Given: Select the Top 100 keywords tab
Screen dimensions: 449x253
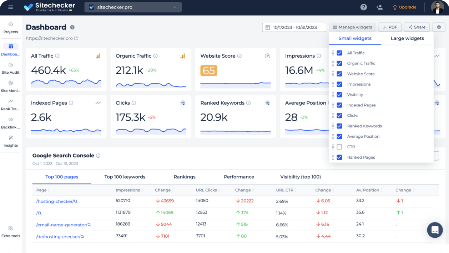Looking at the screenshot, I should [x=125, y=177].
